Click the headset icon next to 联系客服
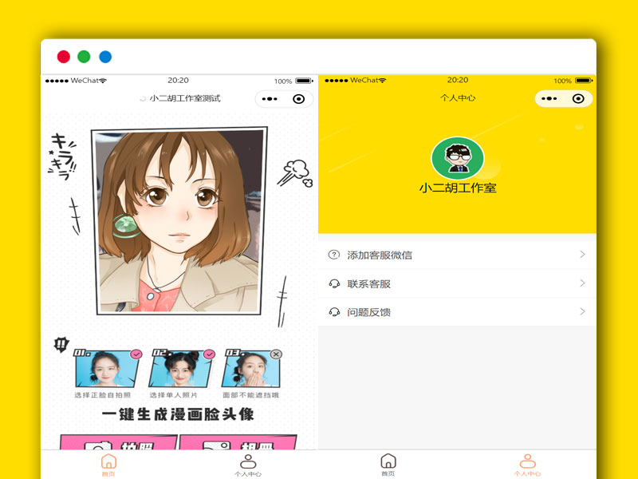638x479 pixels. tap(334, 283)
